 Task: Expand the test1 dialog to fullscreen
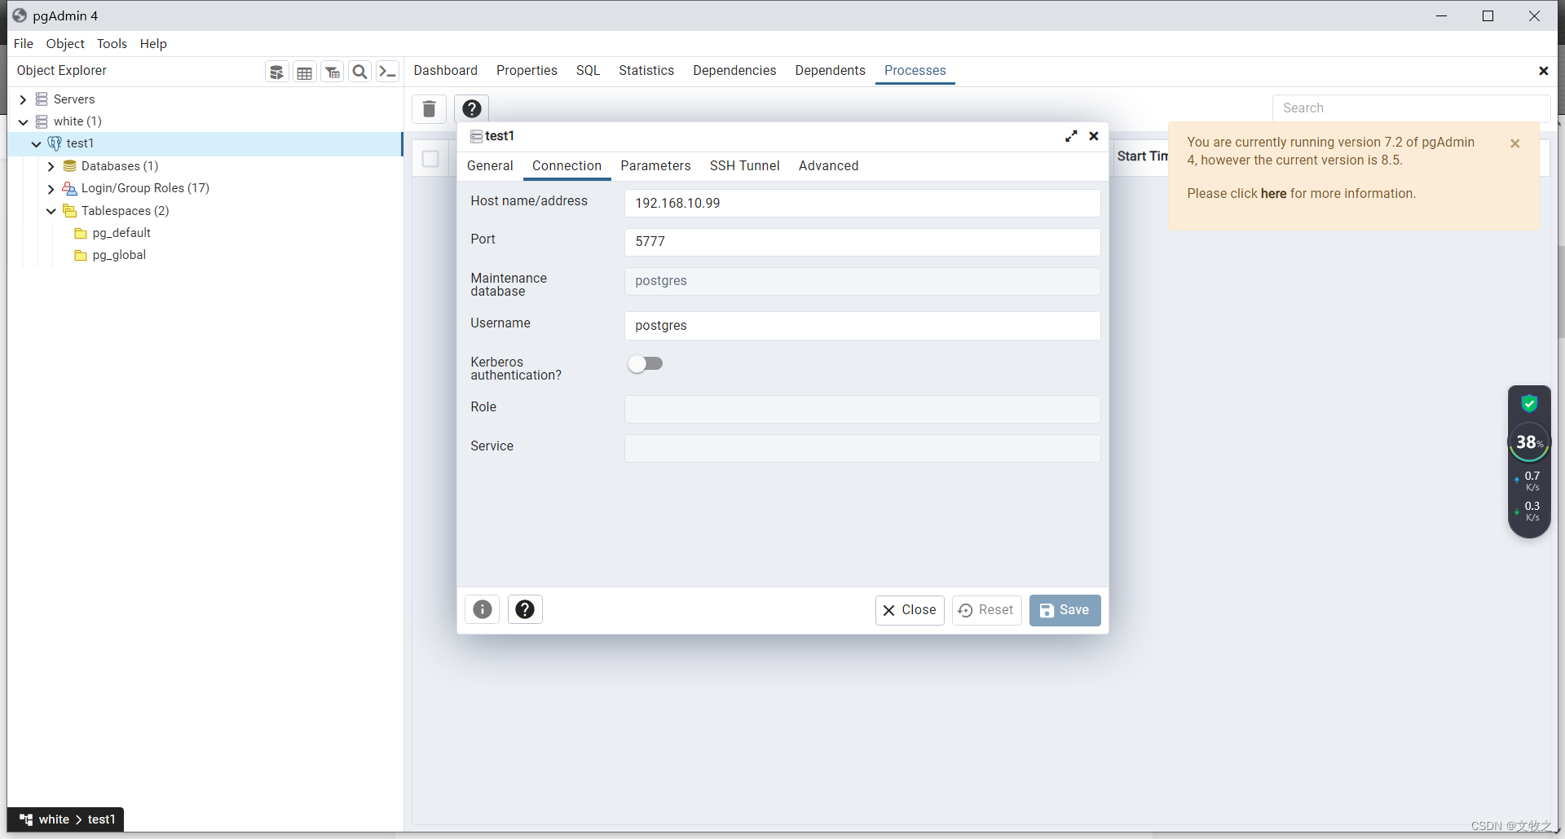click(1070, 136)
